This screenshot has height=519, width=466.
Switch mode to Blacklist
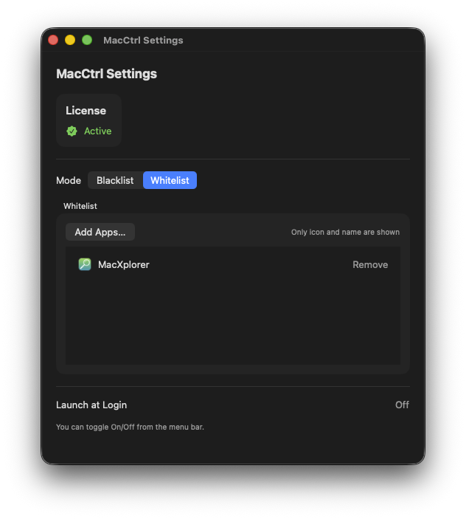click(115, 180)
